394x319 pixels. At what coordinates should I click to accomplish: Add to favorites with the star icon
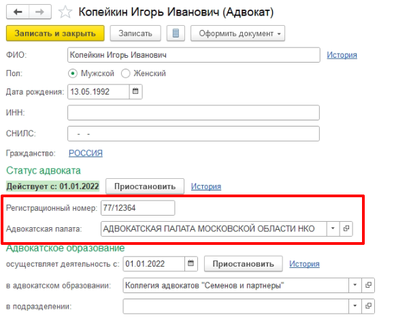tap(65, 12)
